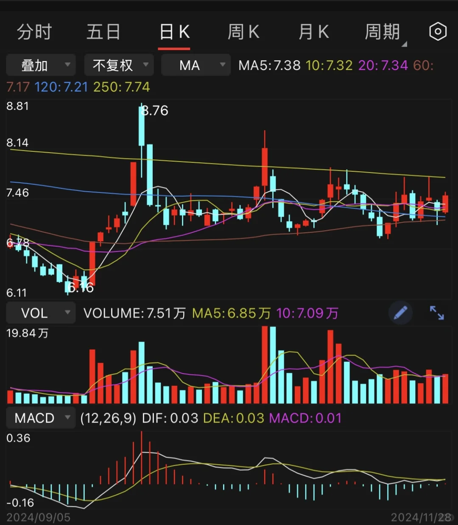Open the 叠加 overlay dropdown
The image size is (458, 525).
coord(41,65)
